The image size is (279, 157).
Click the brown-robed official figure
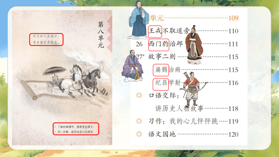(194, 45)
